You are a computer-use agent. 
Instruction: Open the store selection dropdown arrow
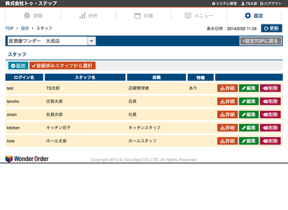pyautogui.click(x=91, y=41)
